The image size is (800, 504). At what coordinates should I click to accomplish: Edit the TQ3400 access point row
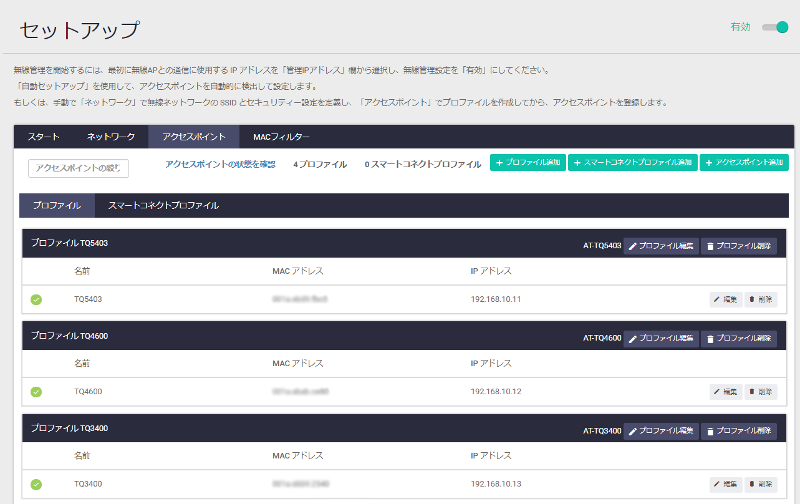pos(725,484)
